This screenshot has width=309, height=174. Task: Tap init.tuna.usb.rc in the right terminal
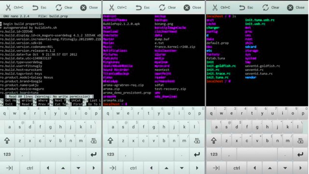coord(260,20)
